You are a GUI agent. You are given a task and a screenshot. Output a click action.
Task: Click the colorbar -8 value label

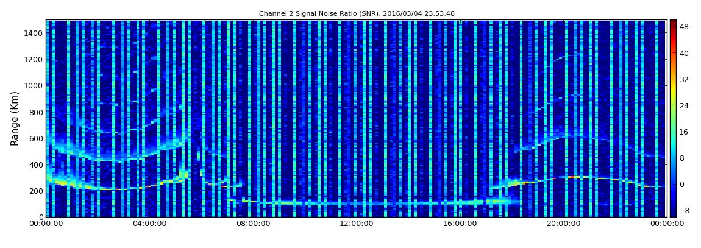tap(684, 210)
